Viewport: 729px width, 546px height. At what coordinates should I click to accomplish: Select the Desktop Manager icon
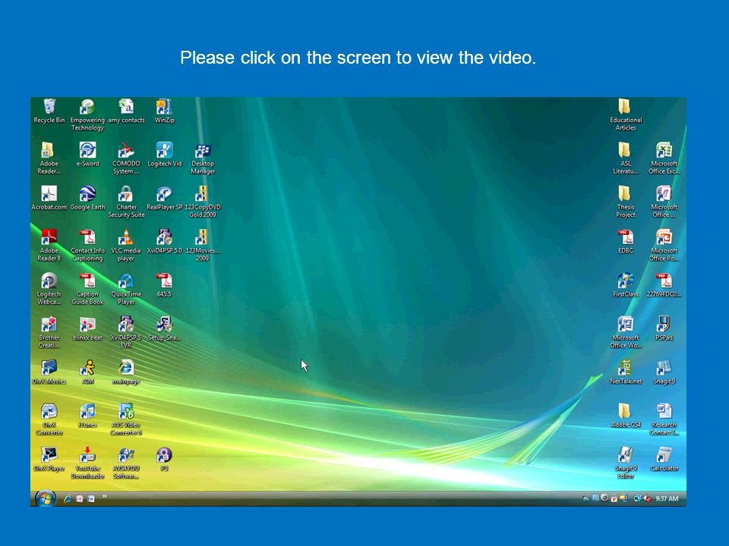203,158
